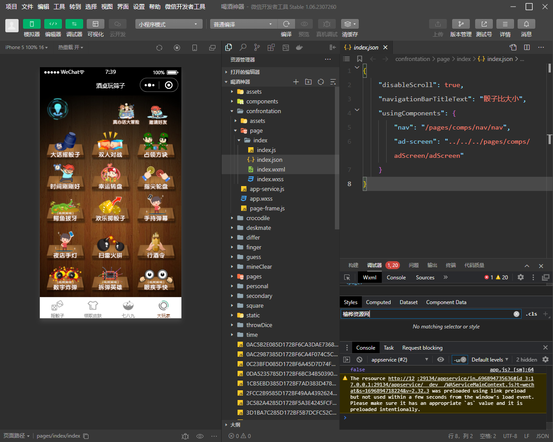Open the source control sidebar icon
553x442 pixels.
[257, 47]
